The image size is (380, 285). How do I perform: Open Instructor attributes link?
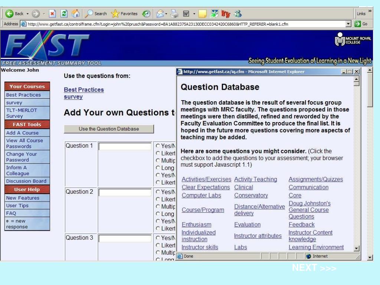coord(258,236)
